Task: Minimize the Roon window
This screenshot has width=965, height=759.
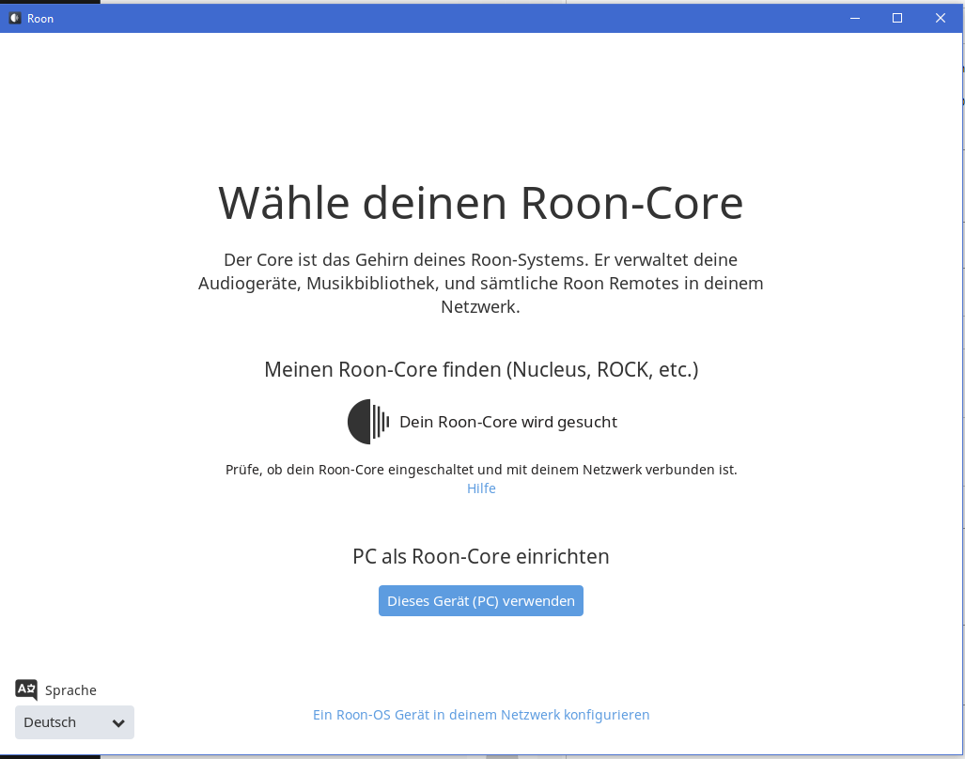Action: pyautogui.click(x=855, y=19)
